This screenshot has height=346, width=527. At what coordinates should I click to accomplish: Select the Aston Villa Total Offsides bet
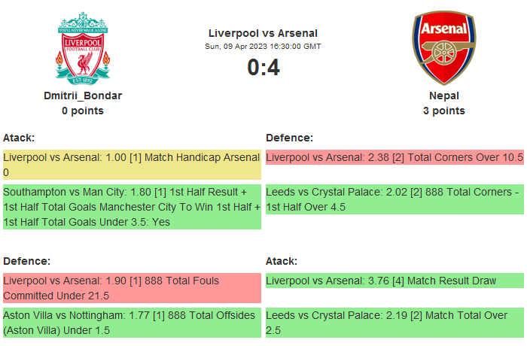pos(131,323)
